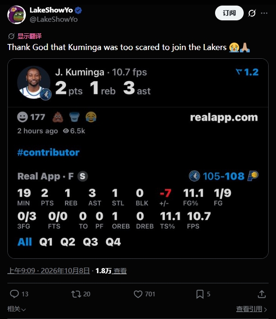The height and width of the screenshot is (319, 276).
Task: Bookmark this tweet
Action: tap(200, 294)
